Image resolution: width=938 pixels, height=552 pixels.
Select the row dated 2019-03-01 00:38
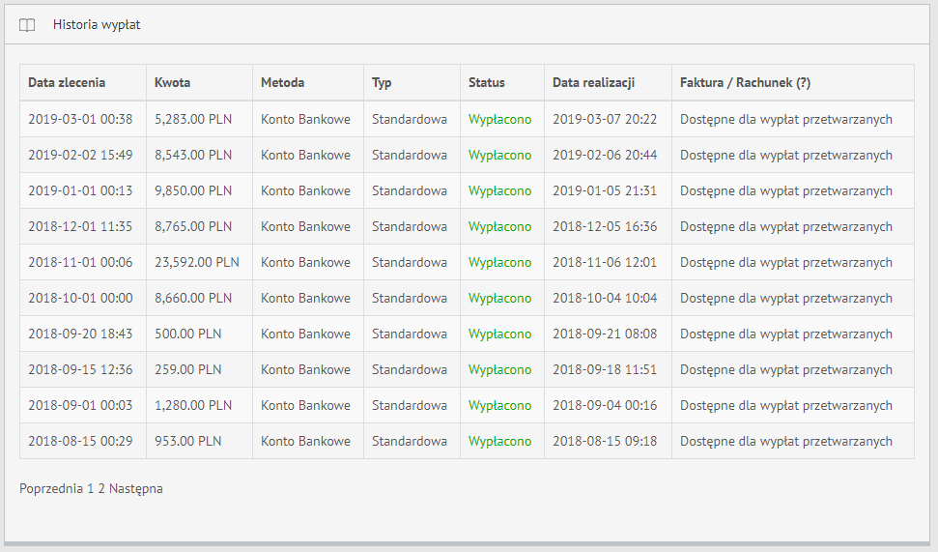[x=80, y=120]
